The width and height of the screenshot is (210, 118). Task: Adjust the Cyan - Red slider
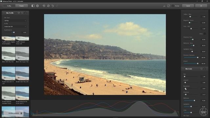[191, 29]
